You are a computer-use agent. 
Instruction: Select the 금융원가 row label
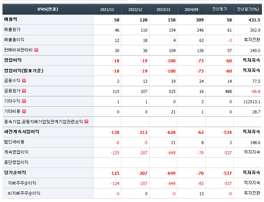(12, 91)
